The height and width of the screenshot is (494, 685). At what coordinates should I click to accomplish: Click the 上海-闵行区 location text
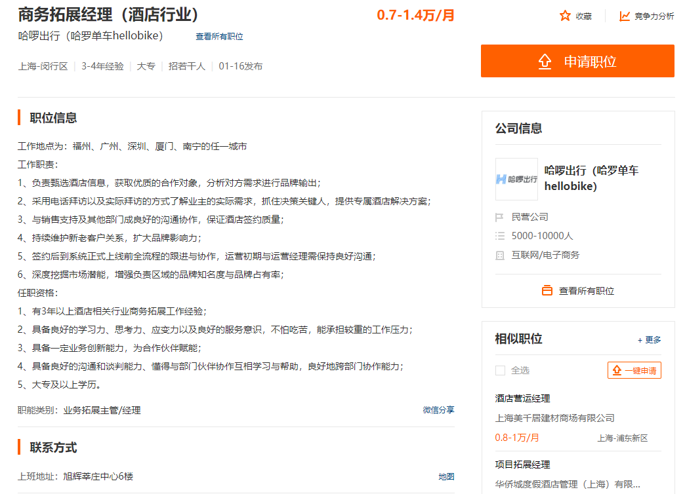[43, 66]
